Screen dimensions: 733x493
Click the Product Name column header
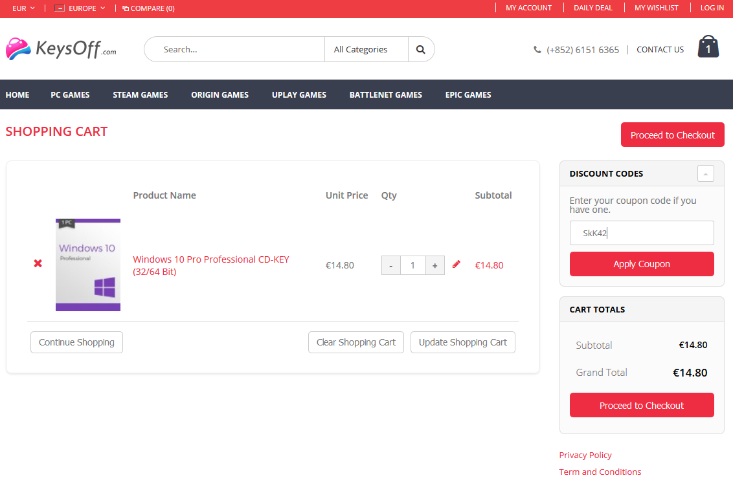click(x=164, y=195)
